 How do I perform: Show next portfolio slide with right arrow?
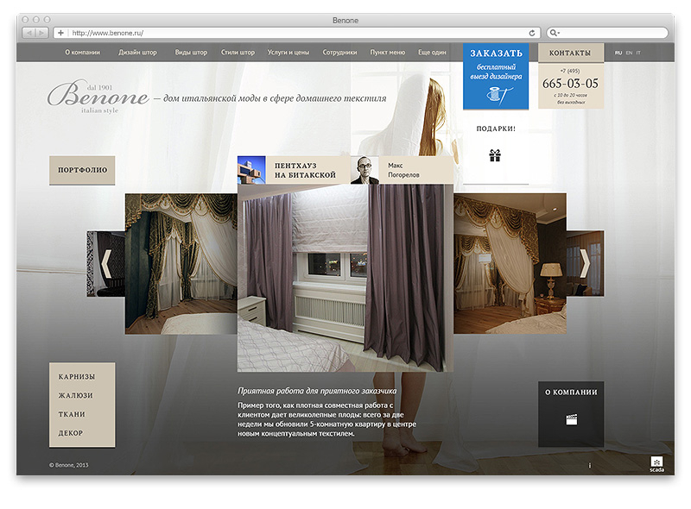click(x=585, y=263)
